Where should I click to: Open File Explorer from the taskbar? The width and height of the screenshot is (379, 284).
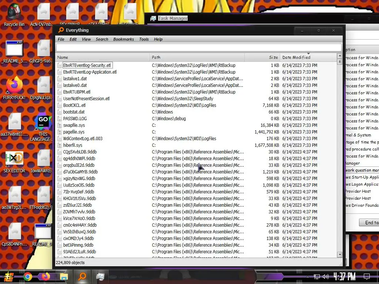click(64, 277)
